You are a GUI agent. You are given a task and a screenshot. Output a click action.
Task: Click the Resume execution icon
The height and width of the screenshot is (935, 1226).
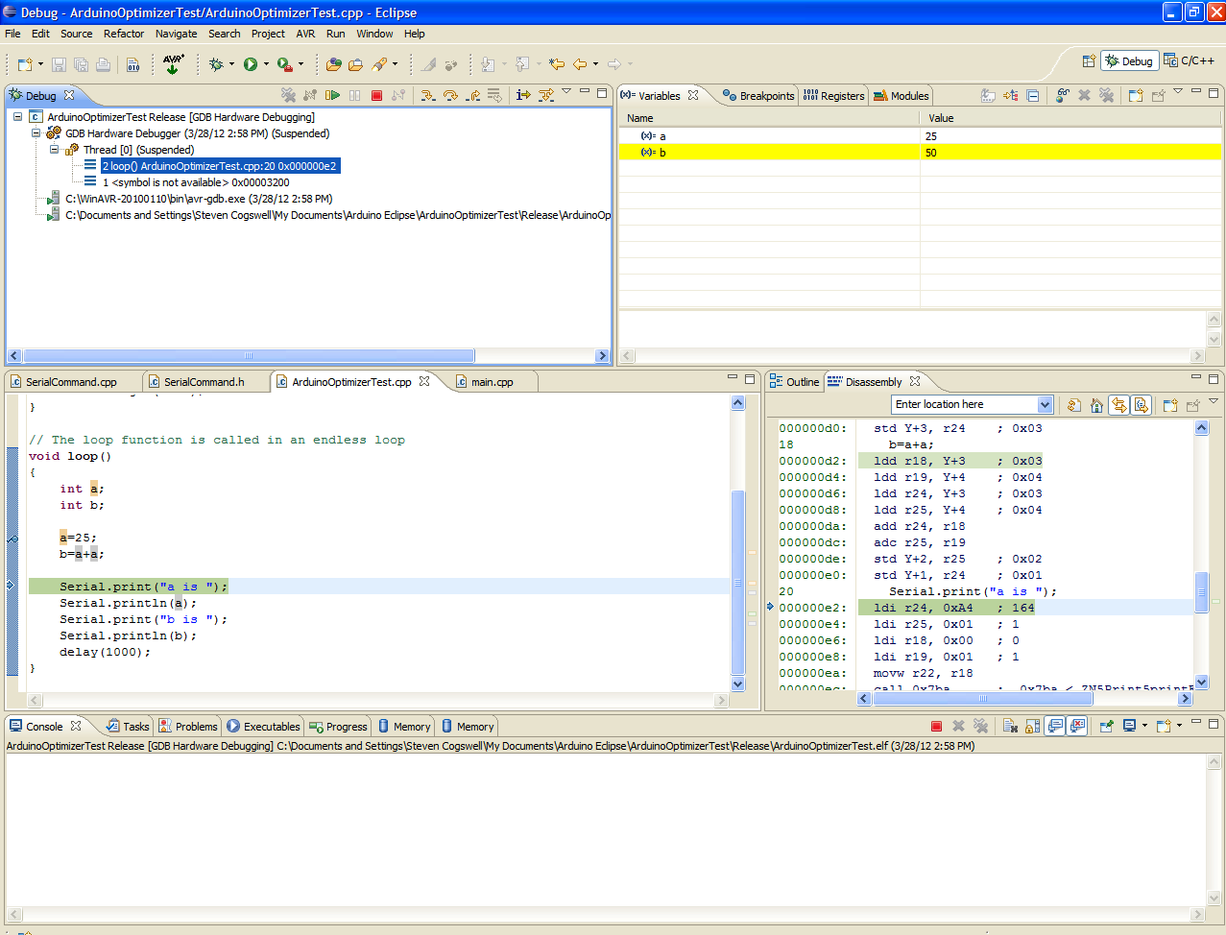click(332, 95)
